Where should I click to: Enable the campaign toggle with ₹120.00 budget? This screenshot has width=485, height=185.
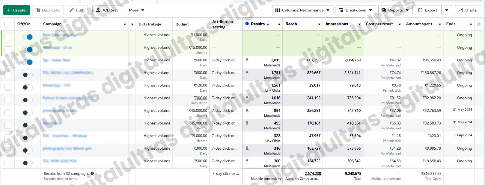pyautogui.click(x=28, y=87)
